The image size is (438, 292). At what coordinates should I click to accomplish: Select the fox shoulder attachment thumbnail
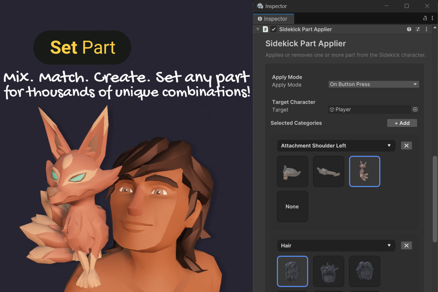point(364,171)
